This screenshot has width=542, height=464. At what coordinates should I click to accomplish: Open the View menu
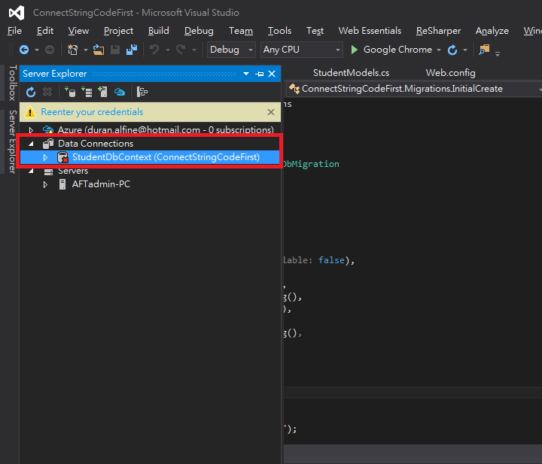[78, 31]
